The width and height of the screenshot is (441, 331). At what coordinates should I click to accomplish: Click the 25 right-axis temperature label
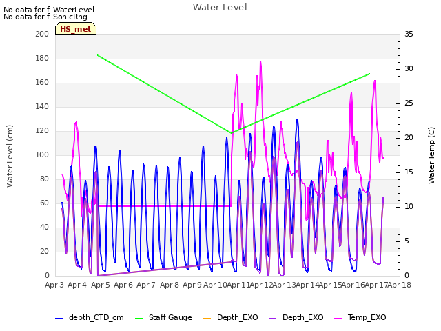click(x=409, y=103)
